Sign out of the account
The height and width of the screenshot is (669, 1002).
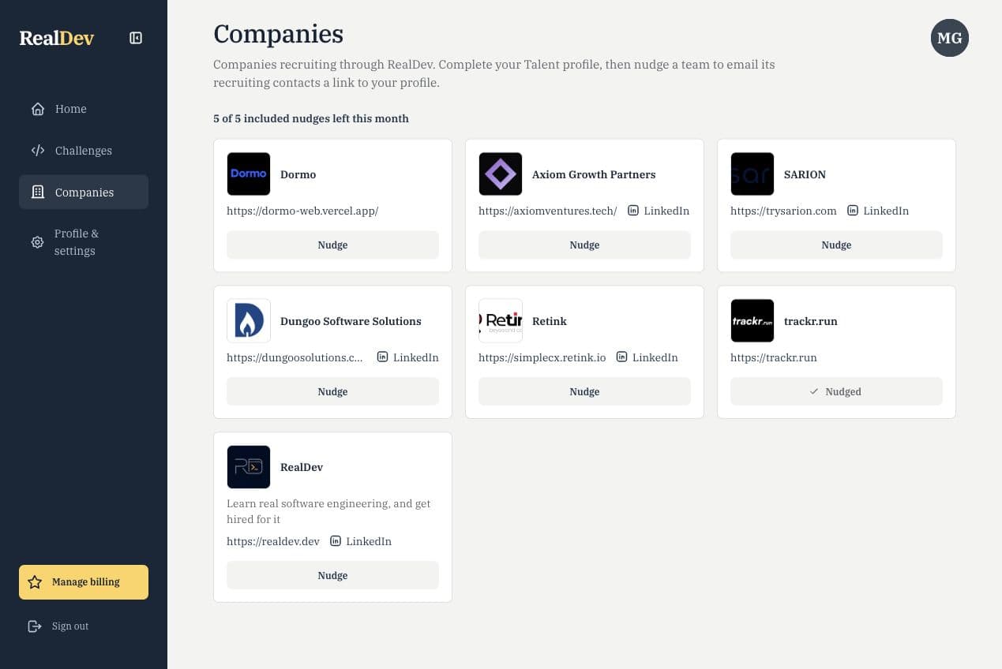(x=84, y=626)
